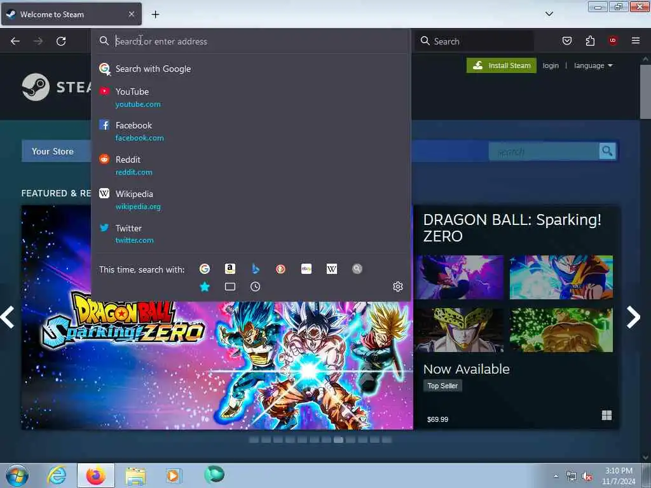This screenshot has height=488, width=651.
Task: Open the Extensions puzzle icon
Action: [590, 41]
